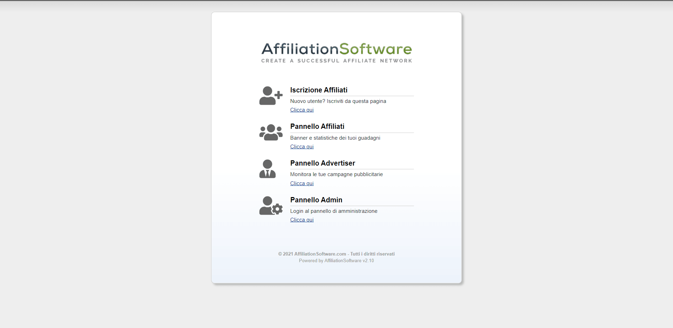673x328 pixels.
Task: Follow the 'Clicca qui' link under Pannello Affiliati
Action: 302,147
